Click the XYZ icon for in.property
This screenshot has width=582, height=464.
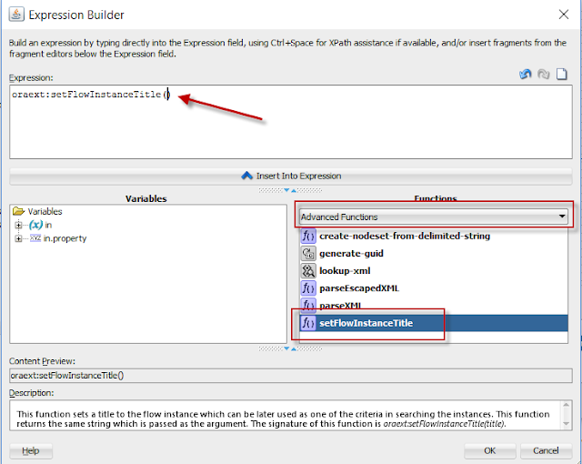(x=35, y=238)
